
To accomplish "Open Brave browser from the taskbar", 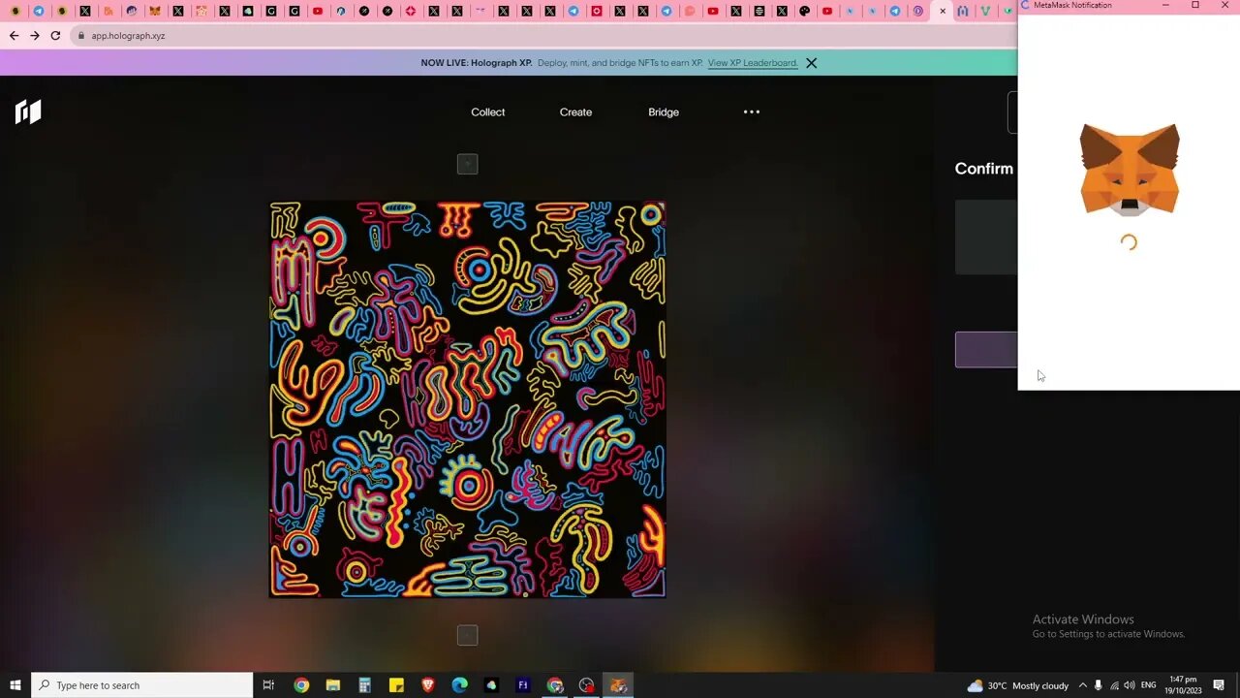I will 428,685.
